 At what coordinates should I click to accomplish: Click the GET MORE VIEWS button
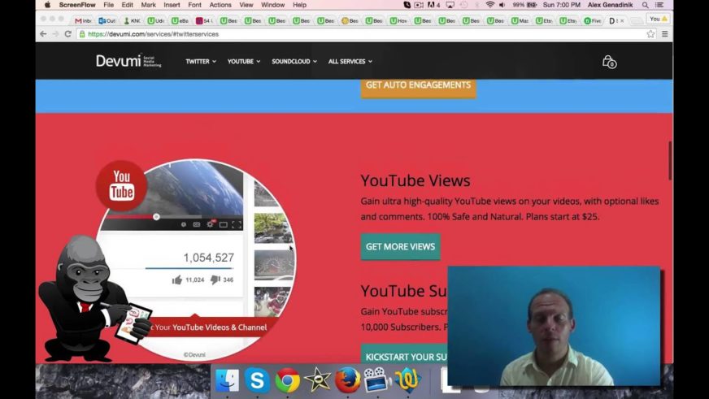click(x=400, y=247)
